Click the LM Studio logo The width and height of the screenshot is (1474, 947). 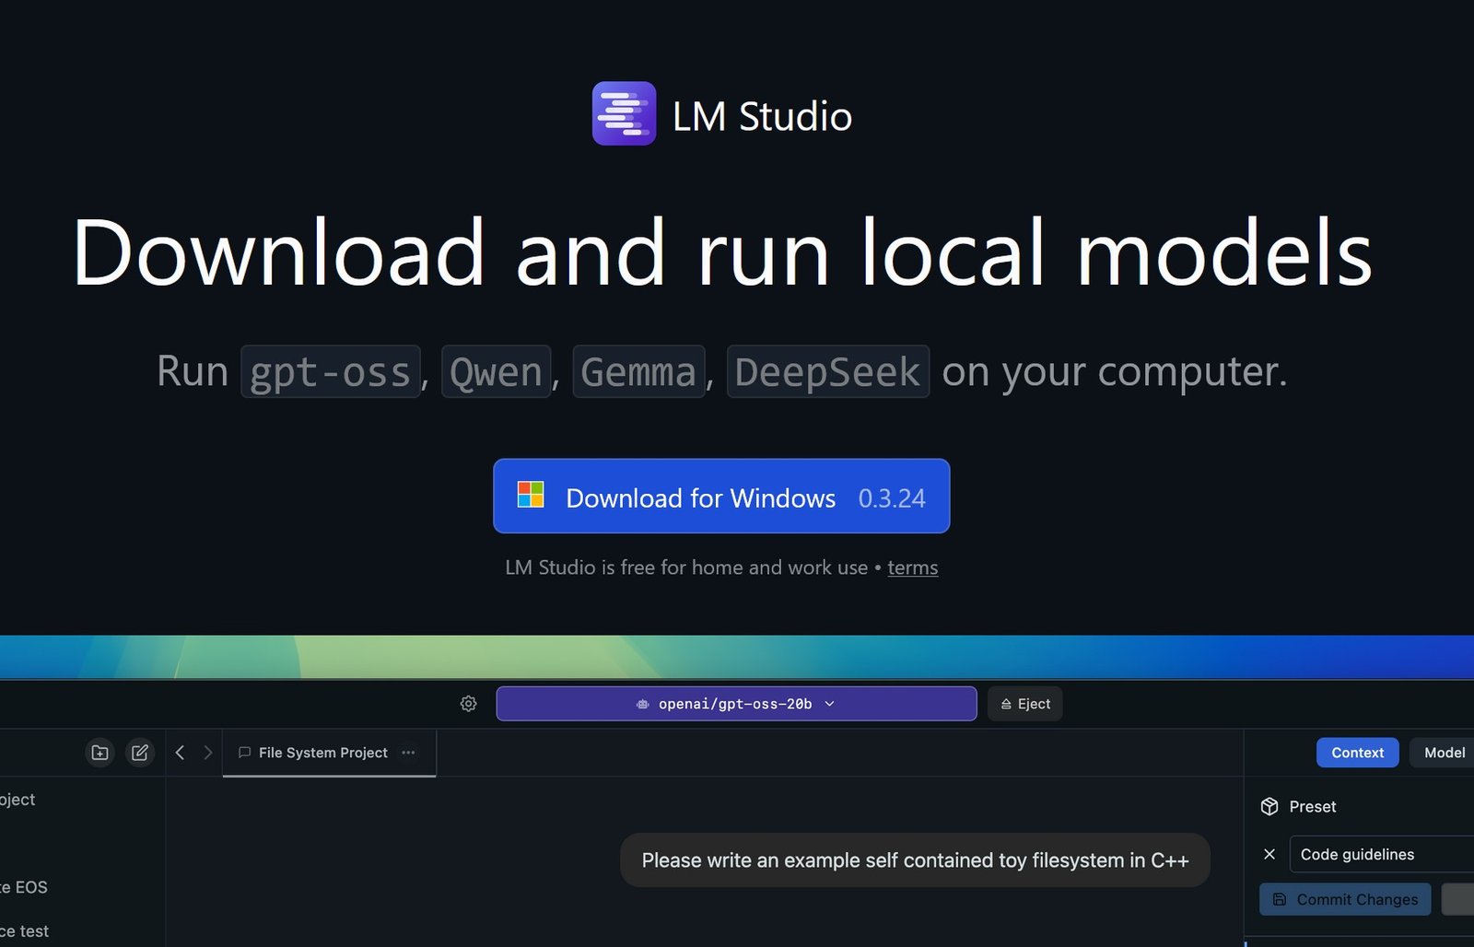[x=624, y=114]
